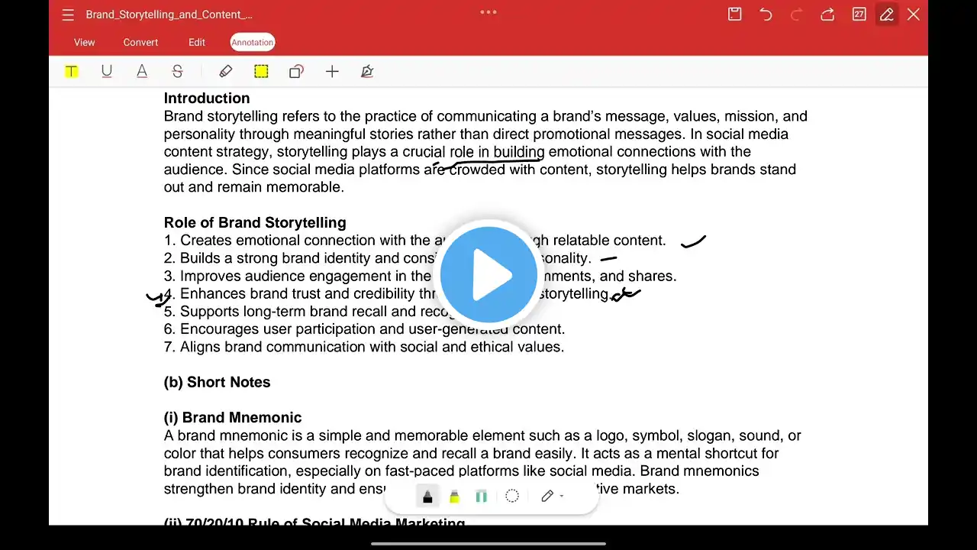The height and width of the screenshot is (550, 977).
Task: Toggle the pen annotation mode icon
Action: point(886,14)
